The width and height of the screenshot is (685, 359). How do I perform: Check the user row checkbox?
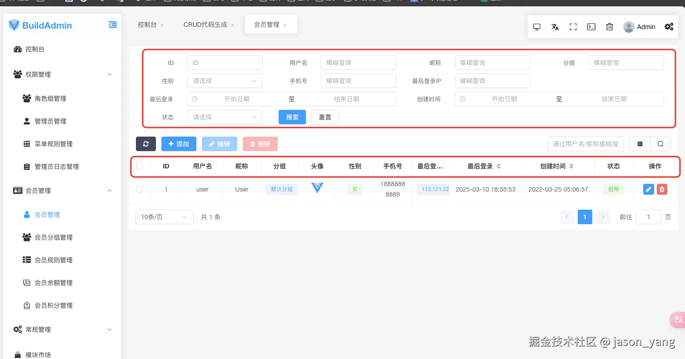click(x=140, y=189)
